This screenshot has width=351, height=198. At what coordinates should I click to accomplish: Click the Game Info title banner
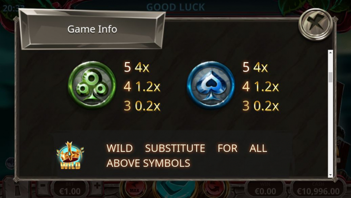tap(92, 29)
